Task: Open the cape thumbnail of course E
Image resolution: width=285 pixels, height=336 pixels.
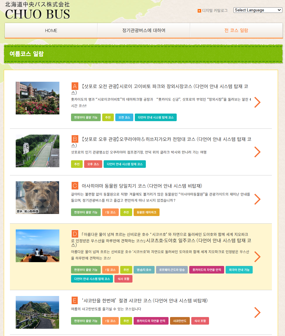Action: point(37,312)
